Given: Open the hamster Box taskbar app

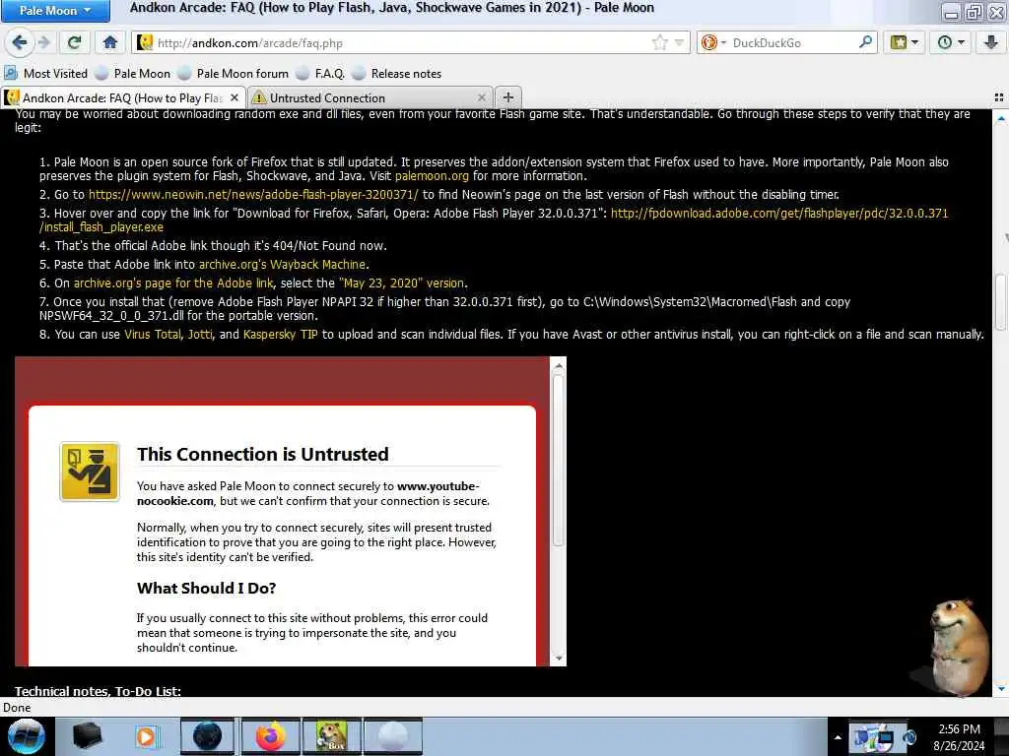Looking at the screenshot, I should pyautogui.click(x=332, y=736).
